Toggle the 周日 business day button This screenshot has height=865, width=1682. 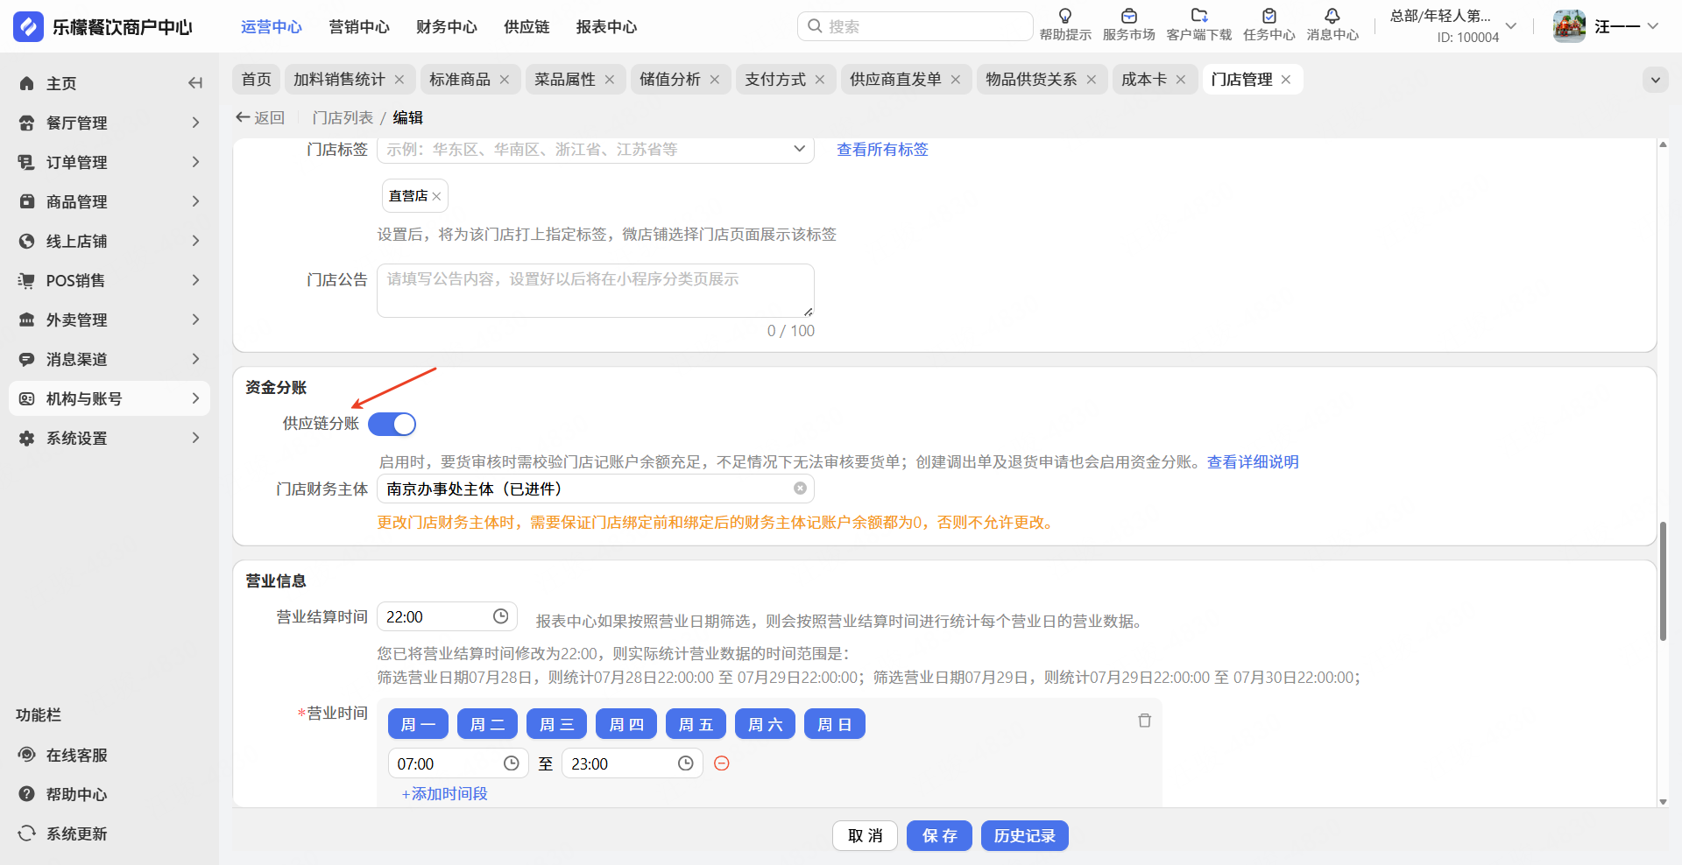[x=834, y=724]
